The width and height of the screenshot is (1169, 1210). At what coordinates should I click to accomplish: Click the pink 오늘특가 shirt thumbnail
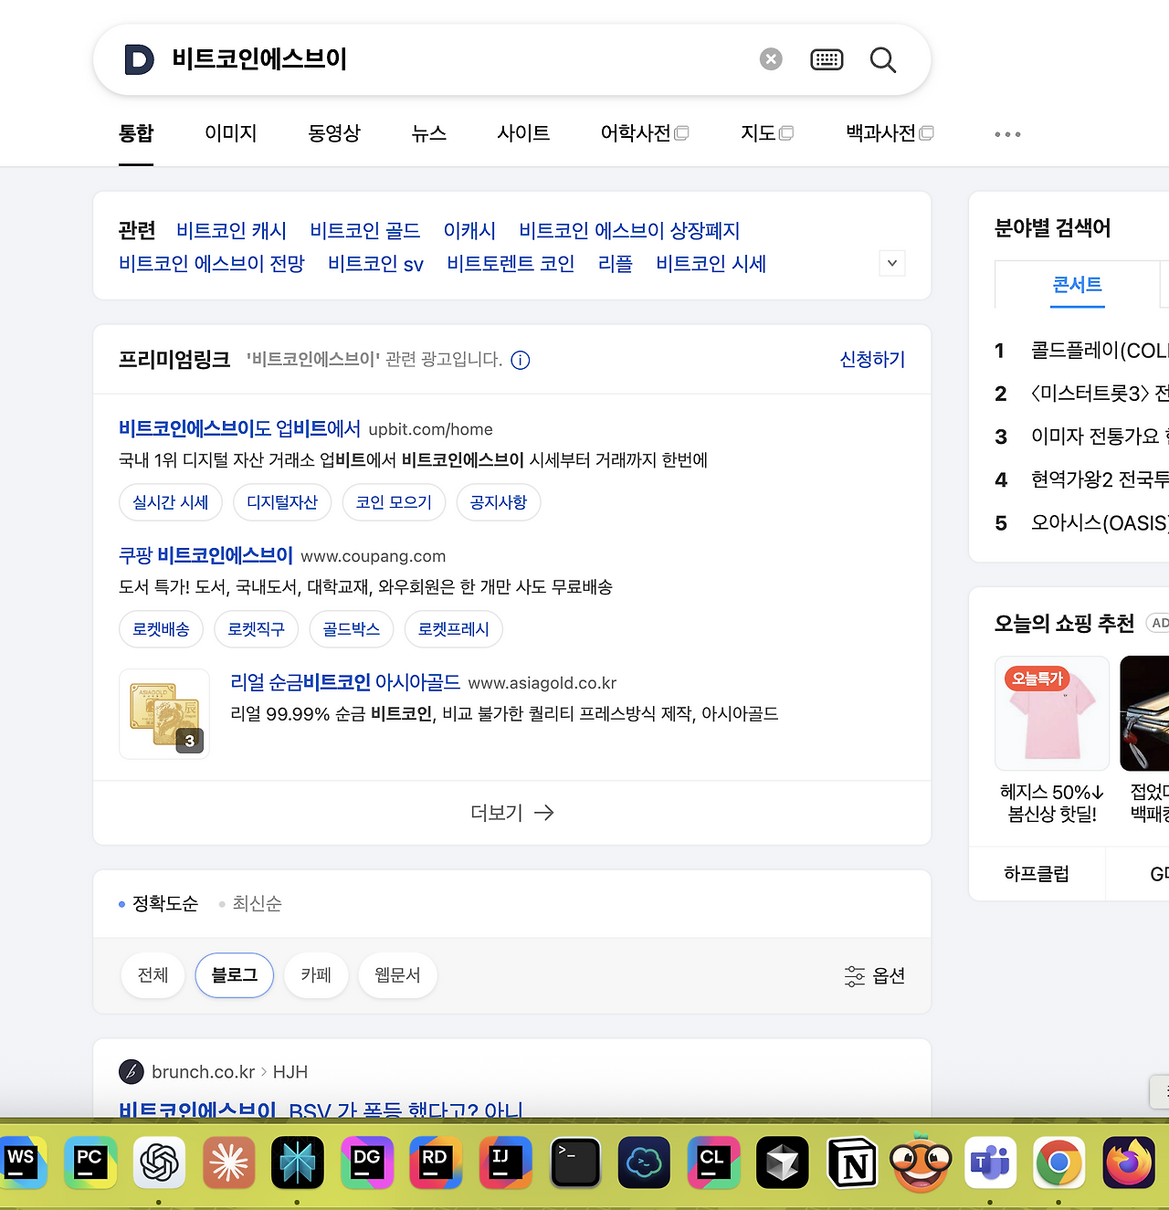click(x=1051, y=713)
